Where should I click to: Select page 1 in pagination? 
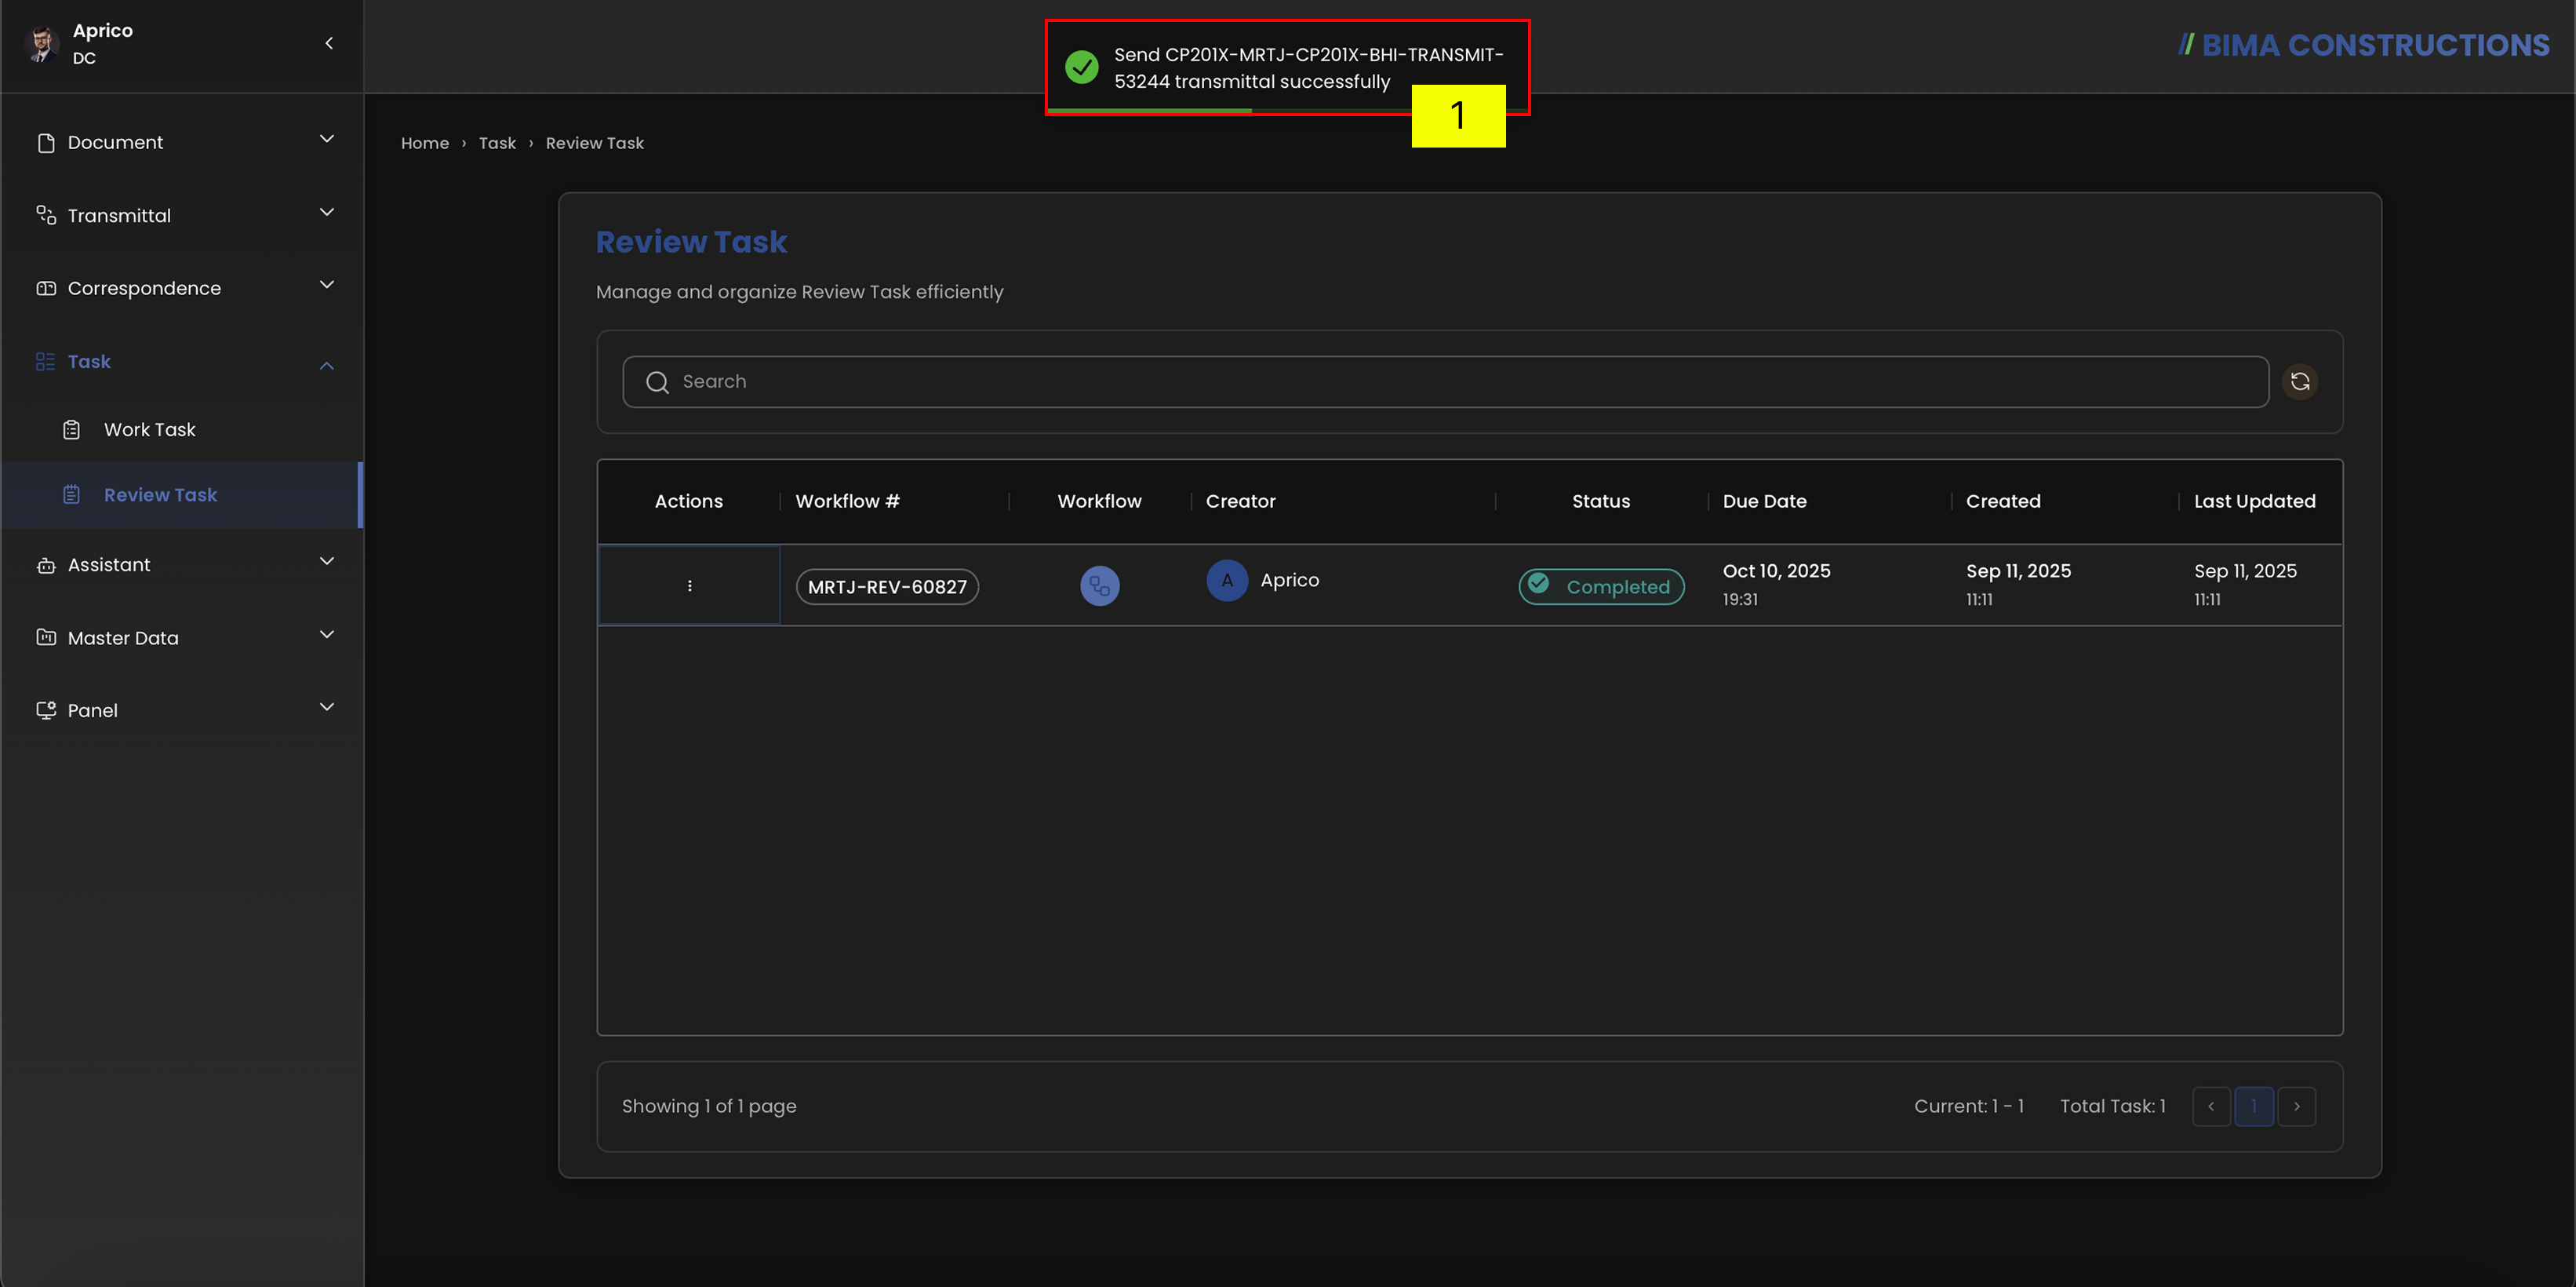(x=2254, y=1106)
